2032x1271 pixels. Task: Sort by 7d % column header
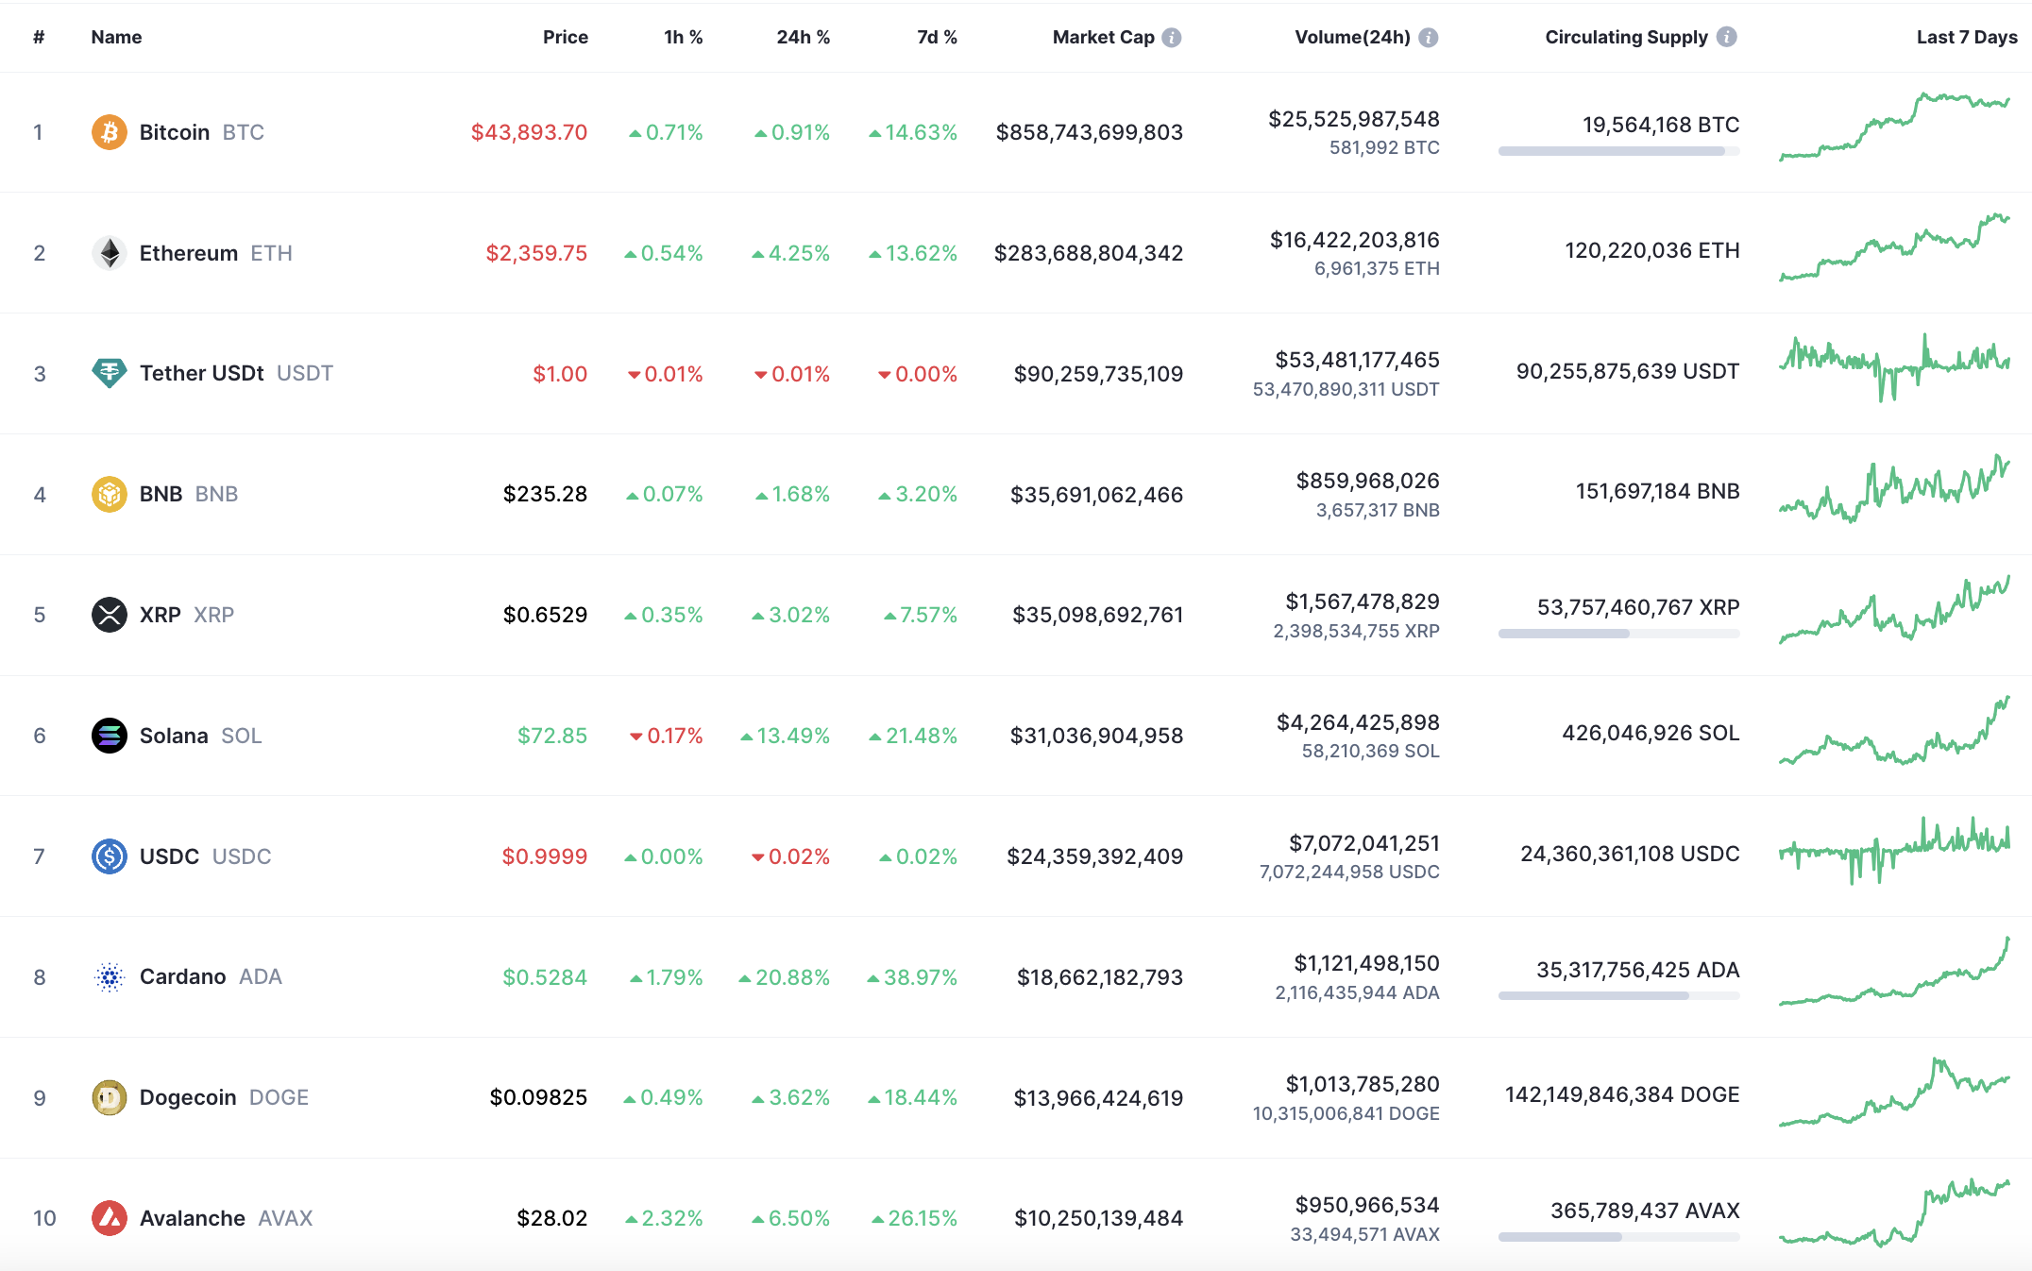coord(937,38)
